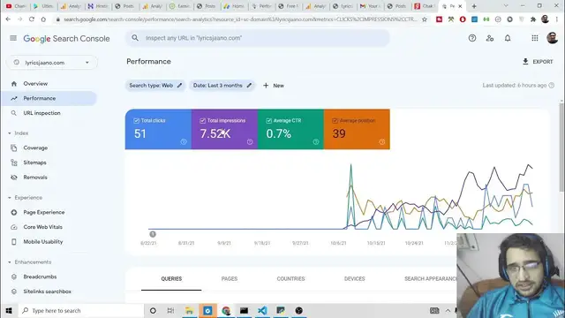Image resolution: width=565 pixels, height=318 pixels.
Task: Click the Export download icon
Action: click(525, 62)
